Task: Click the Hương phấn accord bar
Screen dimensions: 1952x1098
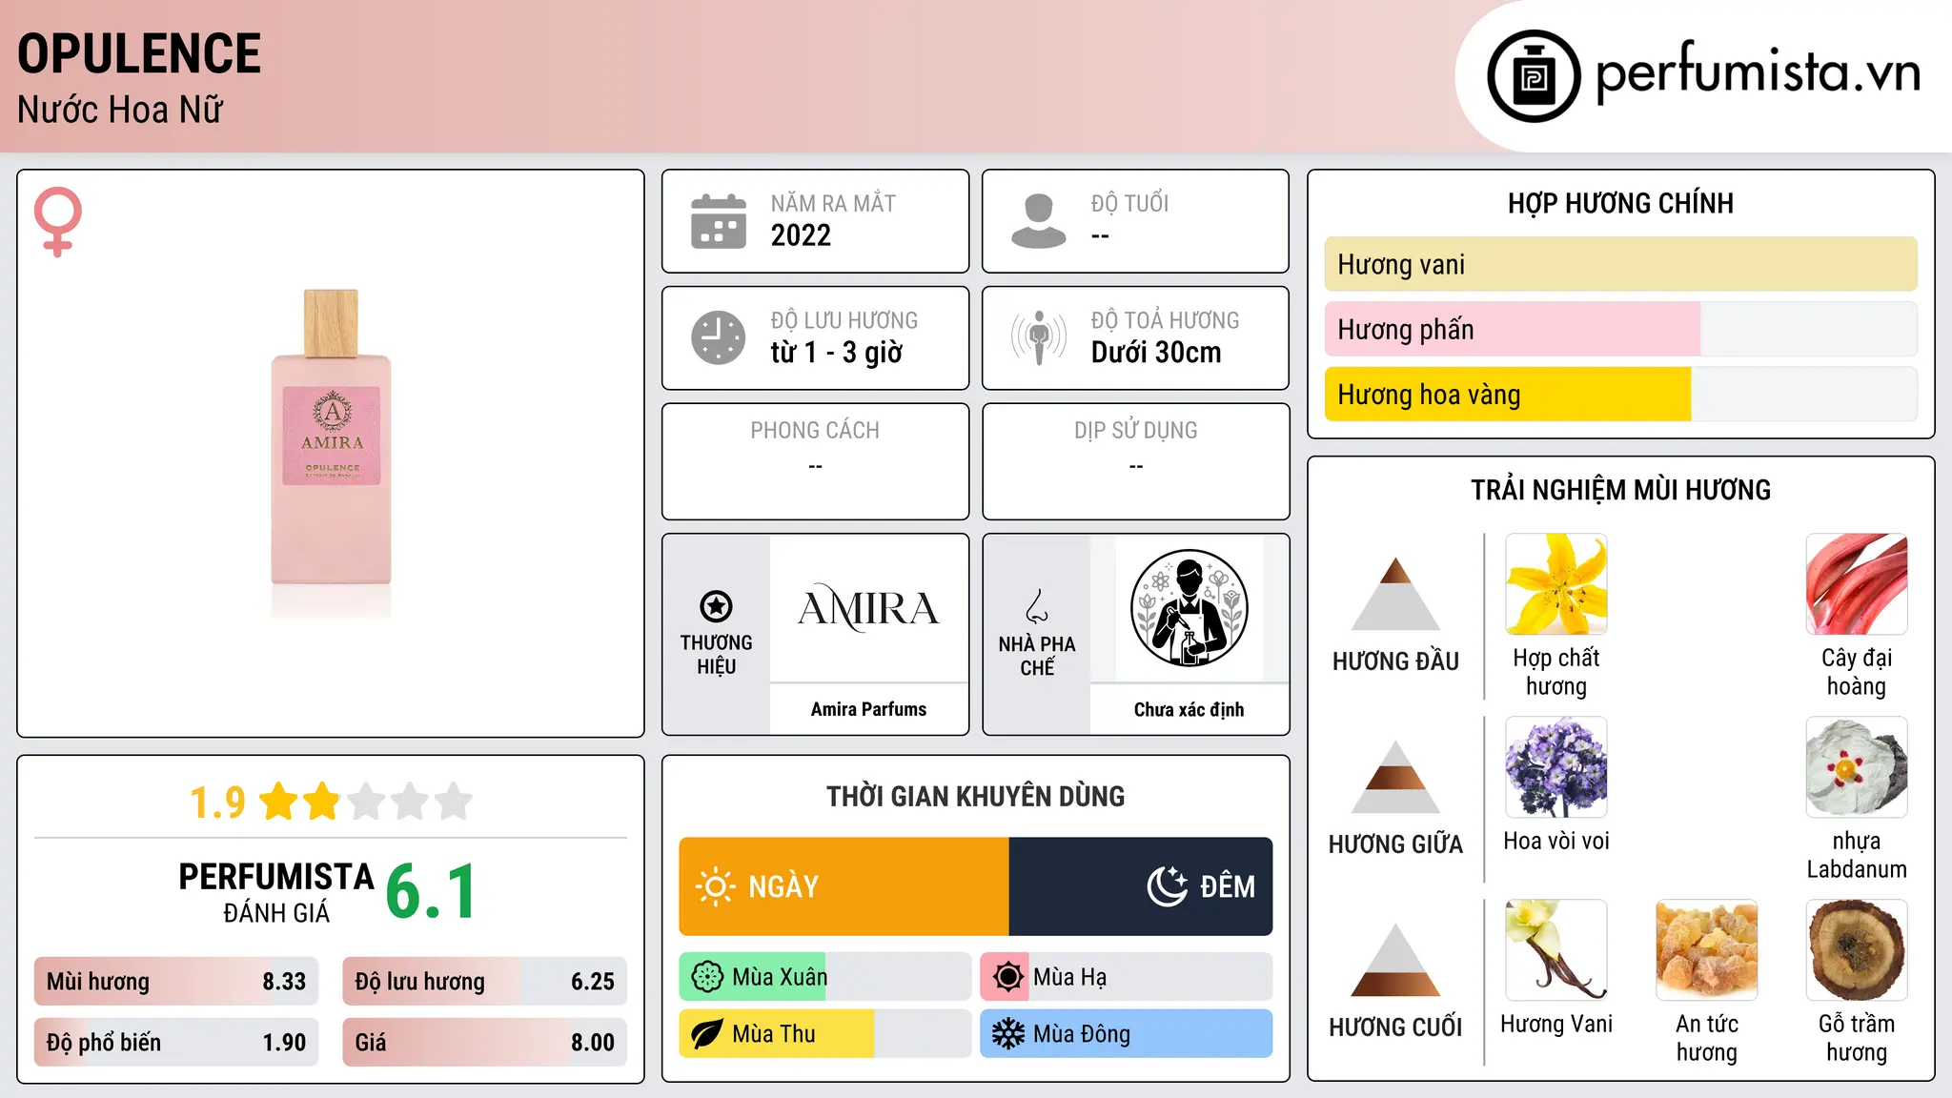Action: [x=1620, y=329]
